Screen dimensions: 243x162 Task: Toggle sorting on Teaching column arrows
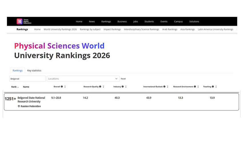(x=216, y=87)
